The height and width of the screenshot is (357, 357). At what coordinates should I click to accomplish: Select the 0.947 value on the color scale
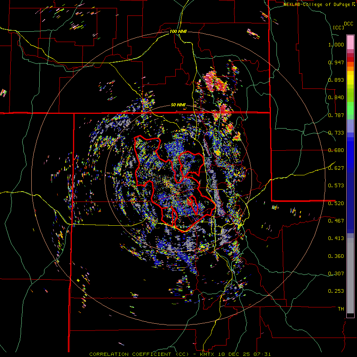coord(336,62)
